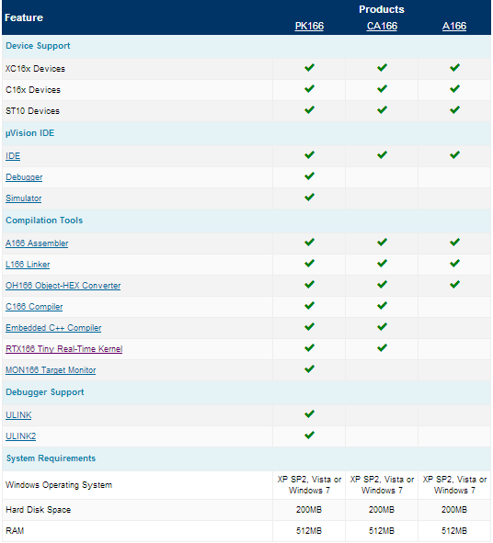
Task: Open OH166 Object-HEX Converter link
Action: coord(63,286)
